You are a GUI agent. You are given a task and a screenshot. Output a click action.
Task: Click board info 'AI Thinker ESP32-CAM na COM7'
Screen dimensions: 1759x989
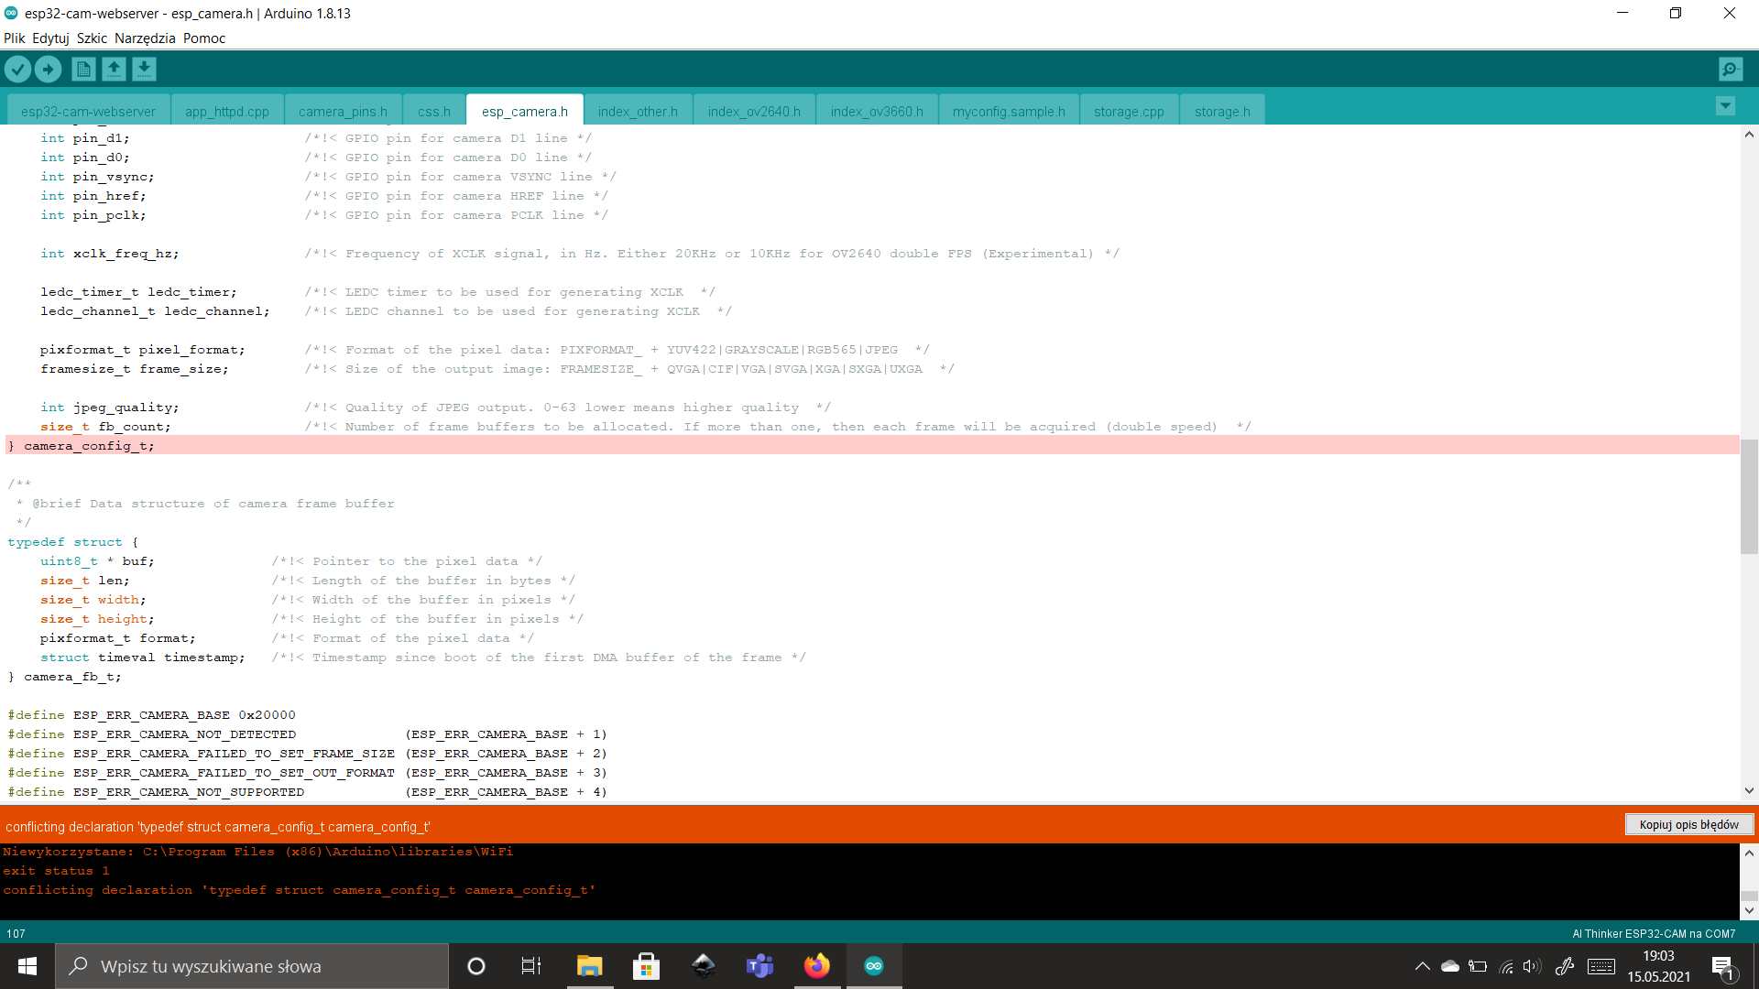1654,934
